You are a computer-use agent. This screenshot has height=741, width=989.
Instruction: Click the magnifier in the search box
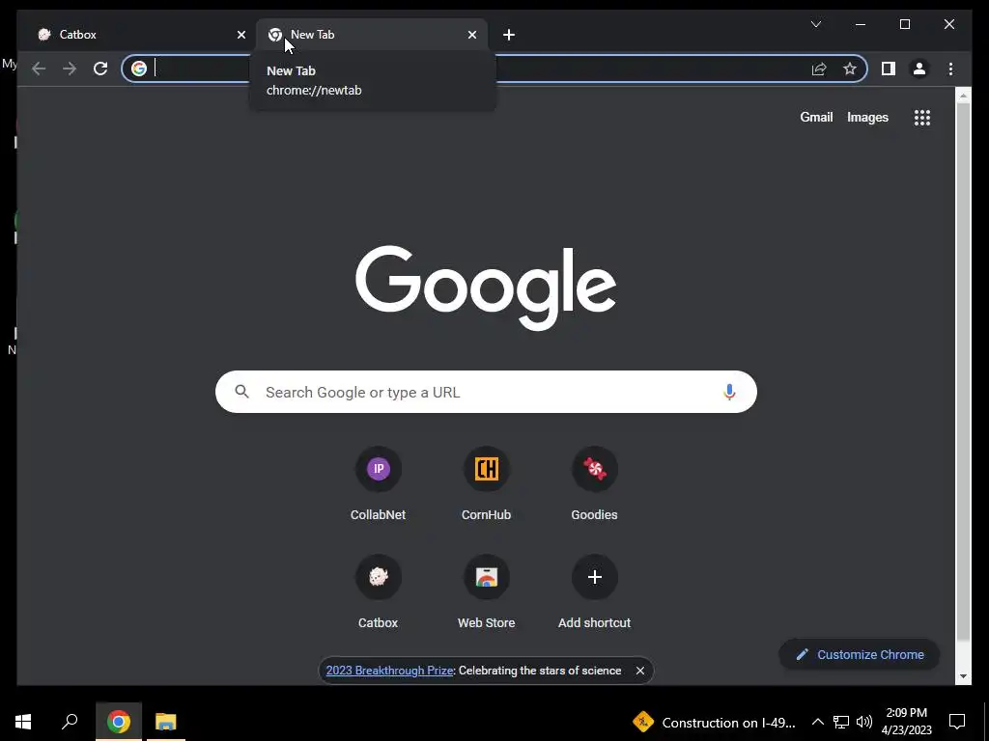(x=241, y=392)
